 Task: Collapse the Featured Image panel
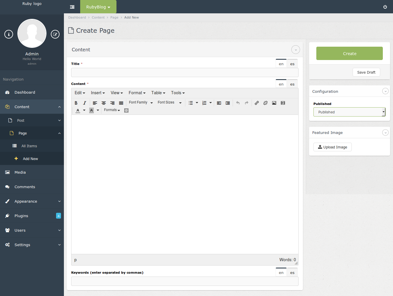(385, 132)
